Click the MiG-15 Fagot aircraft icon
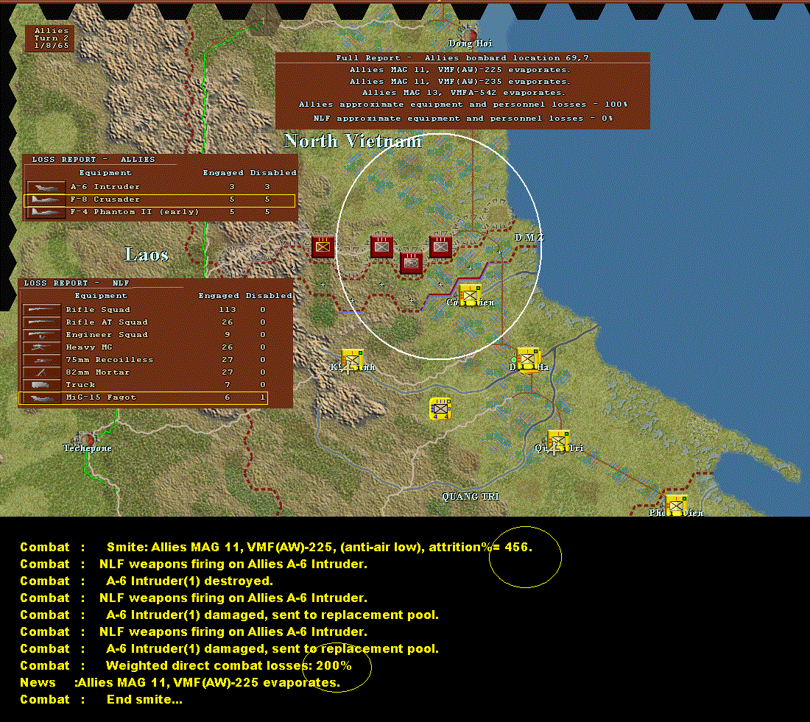The height and width of the screenshot is (722, 810). click(x=42, y=397)
